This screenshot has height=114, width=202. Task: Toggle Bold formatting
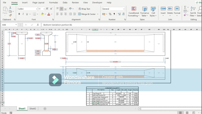point(19,14)
